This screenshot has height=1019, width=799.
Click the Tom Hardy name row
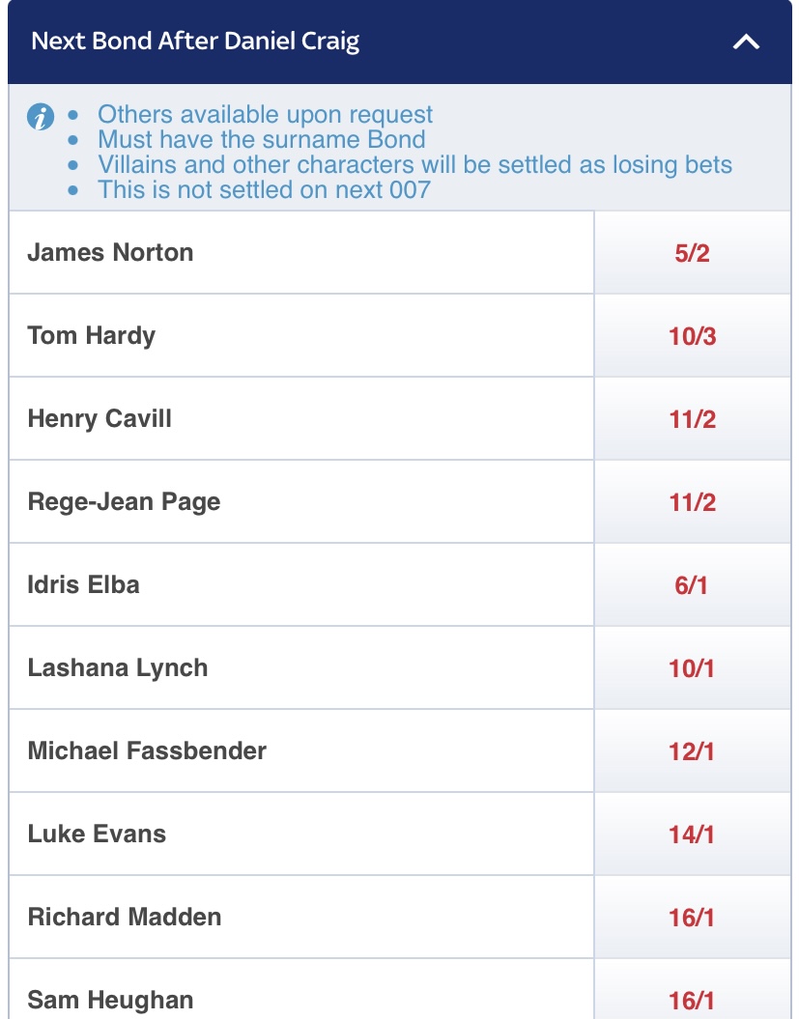[x=301, y=336]
